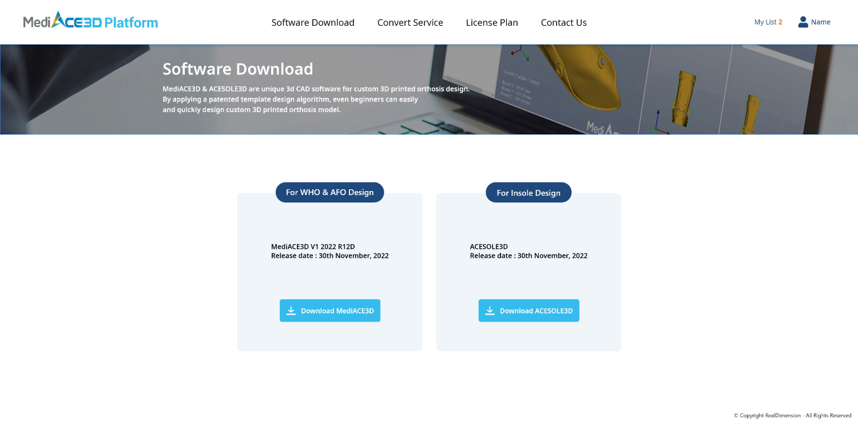The height and width of the screenshot is (421, 858).
Task: Click the release date under ACESOLE3D
Action: pyautogui.click(x=529, y=256)
